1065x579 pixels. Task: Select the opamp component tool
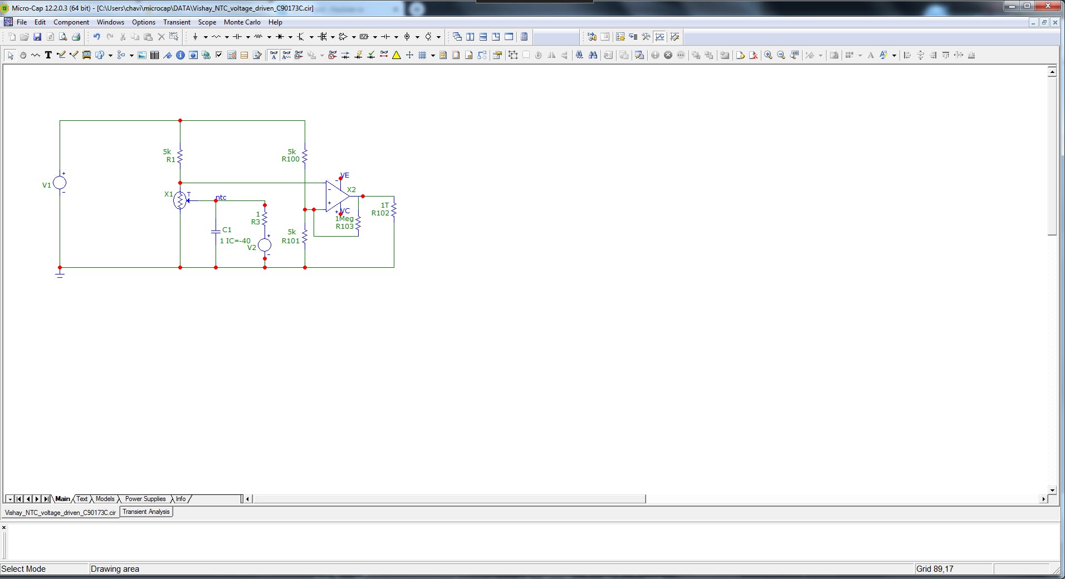(343, 37)
